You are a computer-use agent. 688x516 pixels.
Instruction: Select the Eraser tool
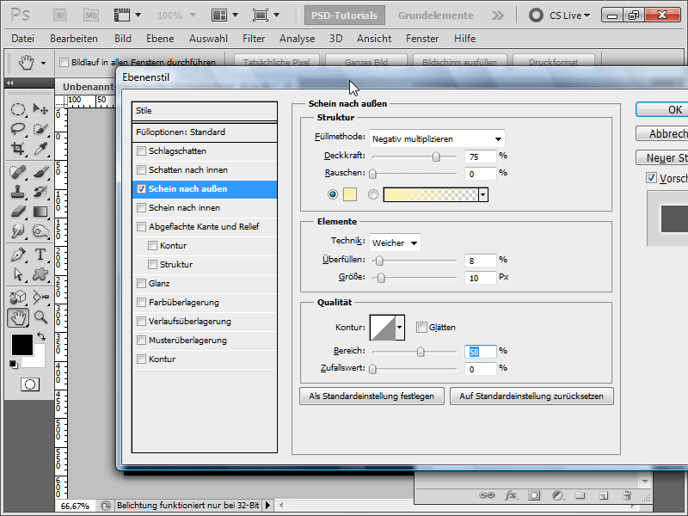[x=17, y=212]
